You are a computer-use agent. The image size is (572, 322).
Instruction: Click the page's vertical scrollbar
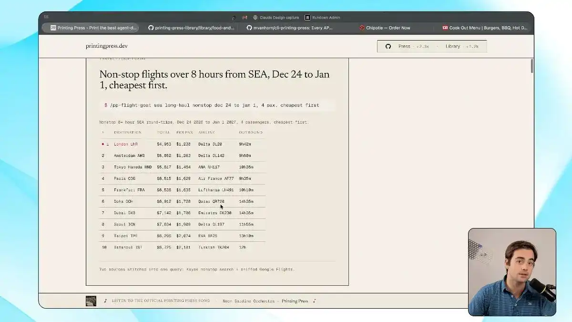531,67
